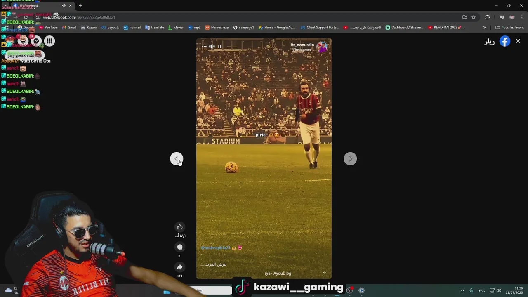Open Home – Google Ads bookmark

(x=277, y=28)
